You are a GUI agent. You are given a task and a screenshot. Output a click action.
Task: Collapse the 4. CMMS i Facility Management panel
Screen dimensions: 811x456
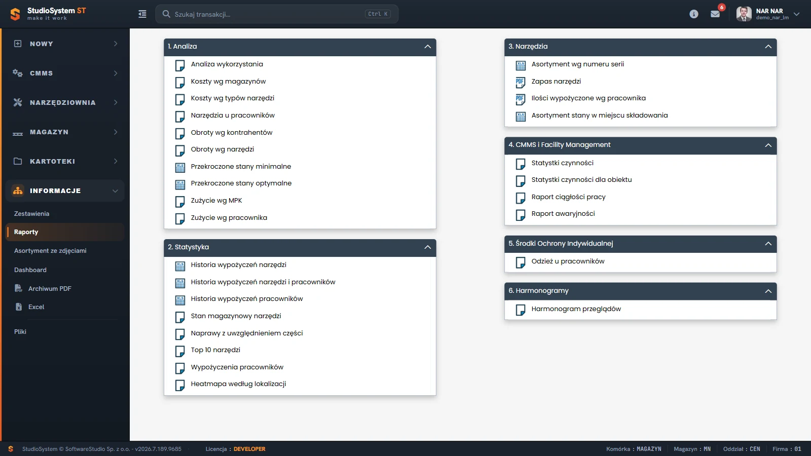pos(768,145)
